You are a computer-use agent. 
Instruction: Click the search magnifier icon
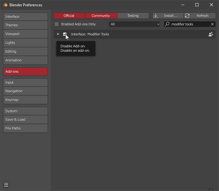167,24
